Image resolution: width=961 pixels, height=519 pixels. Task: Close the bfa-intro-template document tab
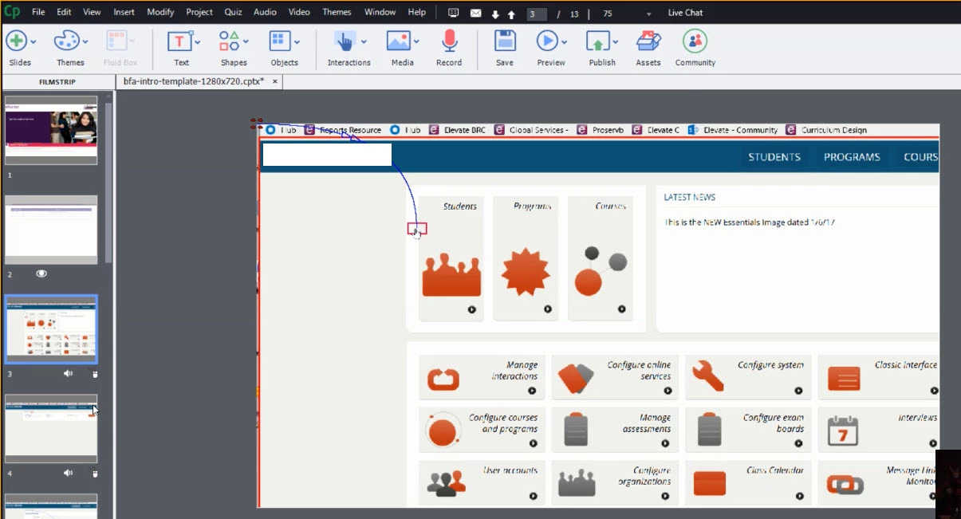275,81
